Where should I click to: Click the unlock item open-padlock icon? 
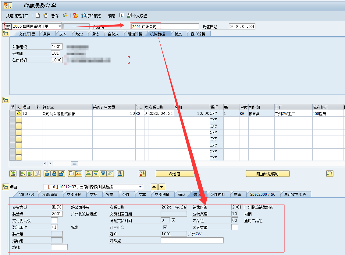tap(61, 174)
